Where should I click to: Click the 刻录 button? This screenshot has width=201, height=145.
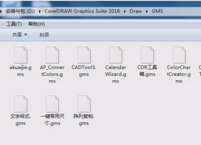pyautogui.click(x=44, y=35)
